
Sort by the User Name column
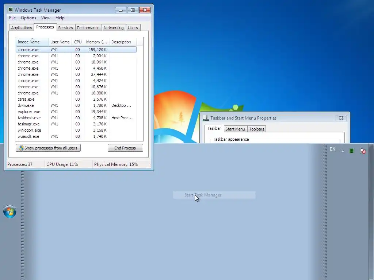[x=60, y=42]
